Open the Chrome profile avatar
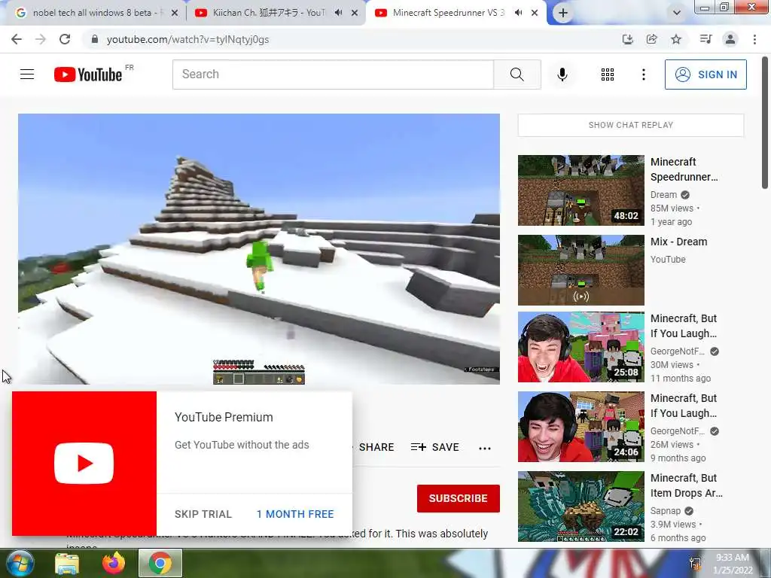The width and height of the screenshot is (771, 578). click(x=730, y=39)
